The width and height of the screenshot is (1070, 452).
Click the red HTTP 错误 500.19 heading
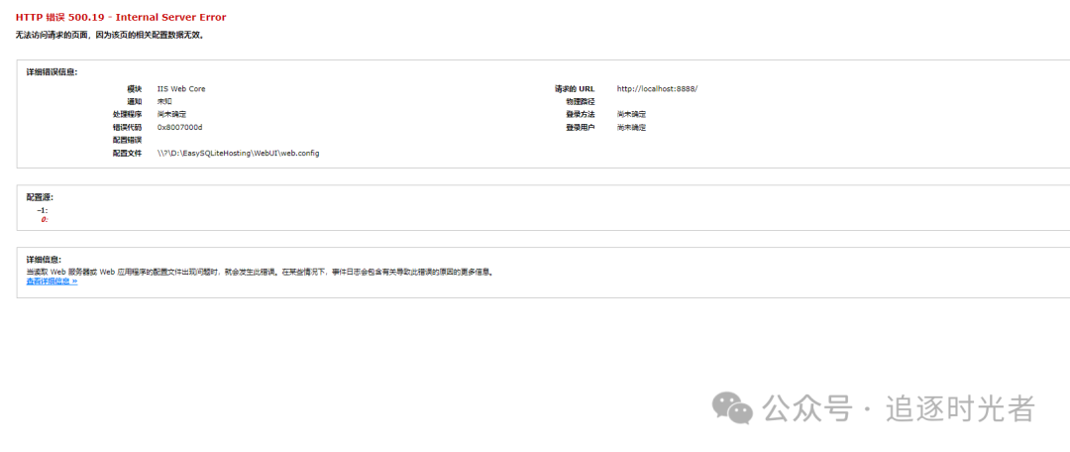point(121,17)
